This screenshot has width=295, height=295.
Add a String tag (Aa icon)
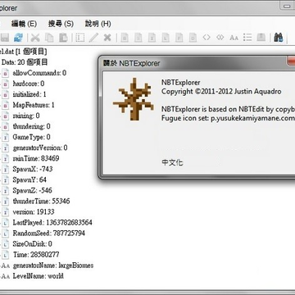234,38
